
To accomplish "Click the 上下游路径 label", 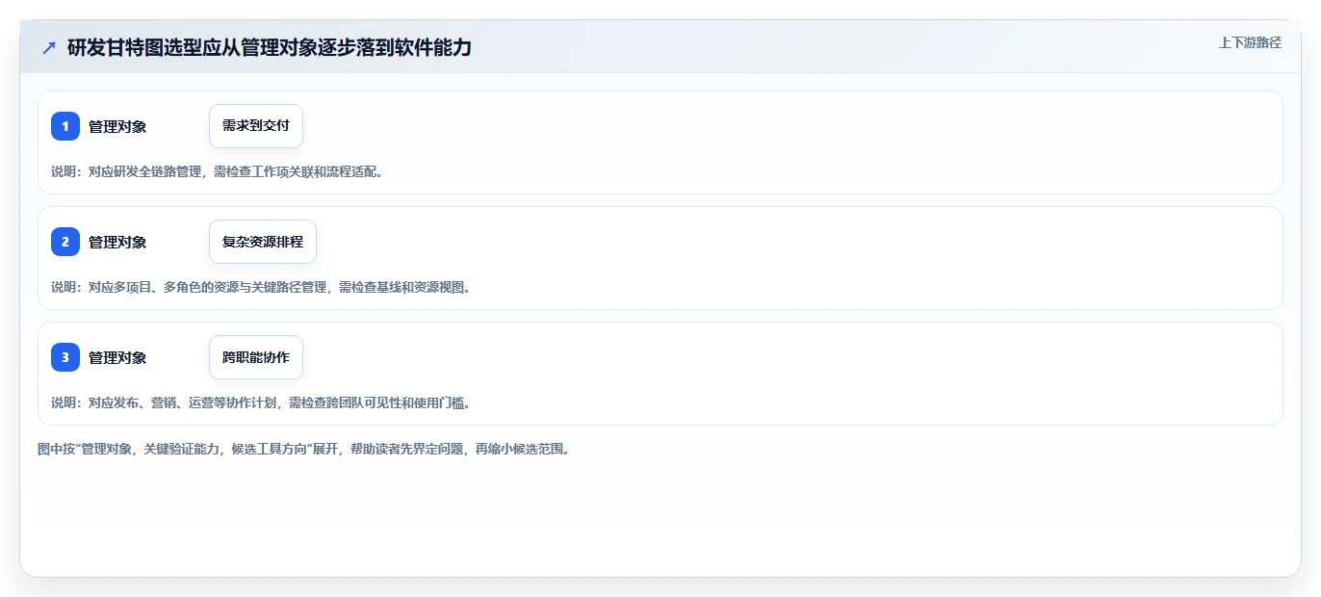I will point(1250,42).
